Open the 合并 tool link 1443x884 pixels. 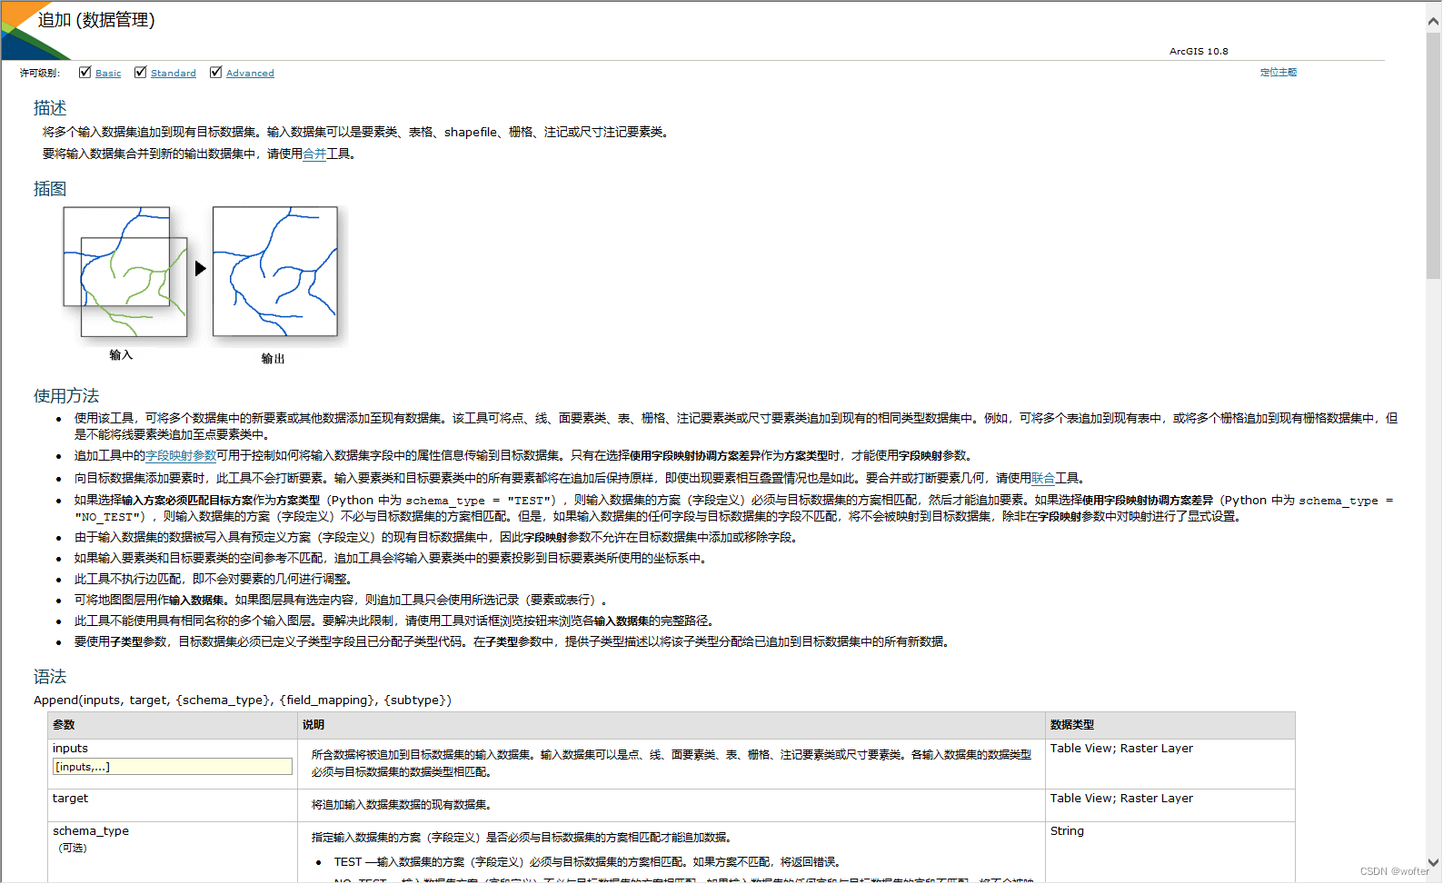314,154
